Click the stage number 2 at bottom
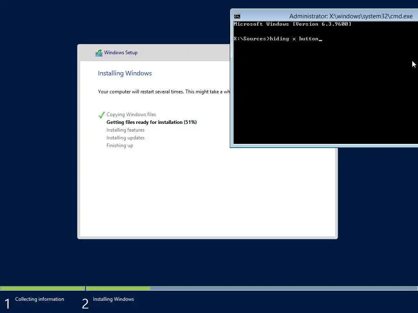 click(x=85, y=304)
